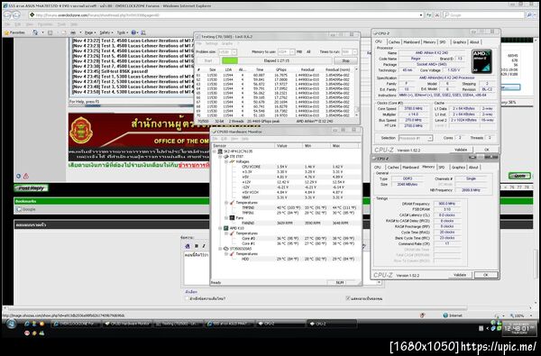The height and width of the screenshot is (356, 541).
Task: Click OK in lower CPU-Z window
Action: [x=486, y=275]
